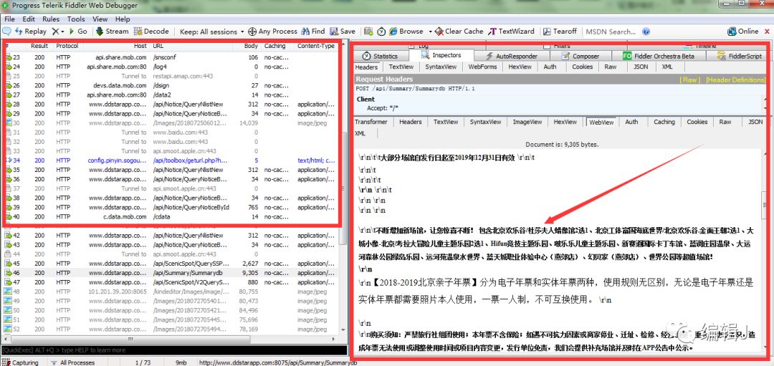Click image icon of session 52
The width and height of the screenshot is (774, 366).
[9, 329]
